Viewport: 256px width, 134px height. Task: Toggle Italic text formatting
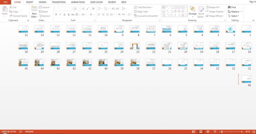pos(60,14)
